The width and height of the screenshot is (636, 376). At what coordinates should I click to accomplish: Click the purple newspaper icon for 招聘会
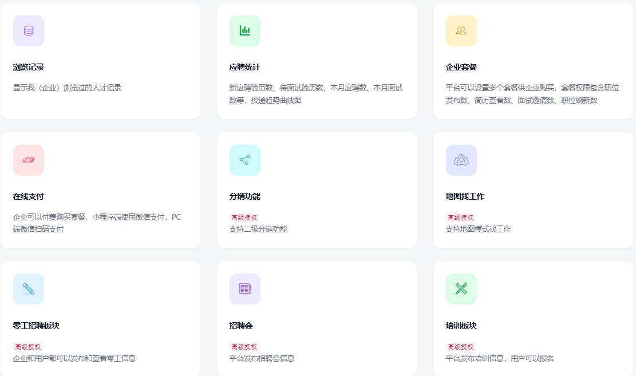point(245,289)
